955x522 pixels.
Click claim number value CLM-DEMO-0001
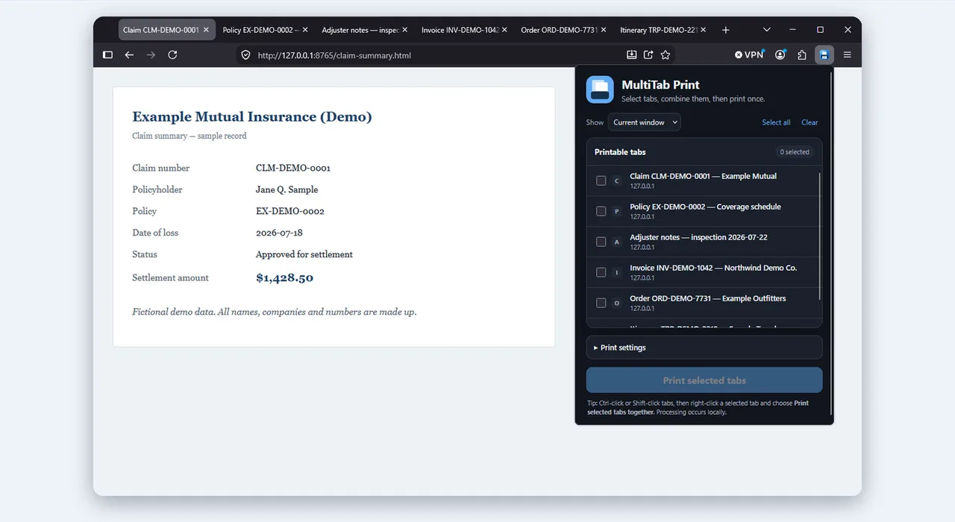[293, 168]
